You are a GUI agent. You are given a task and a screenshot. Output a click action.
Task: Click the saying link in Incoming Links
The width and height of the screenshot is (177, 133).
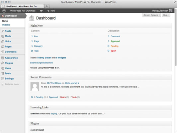(54, 114)
